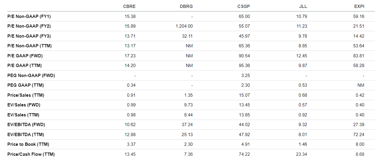This screenshot has height=164, width=375.
Task: Select the Price/Cash Flow (TTM) row label
Action: coord(31,154)
